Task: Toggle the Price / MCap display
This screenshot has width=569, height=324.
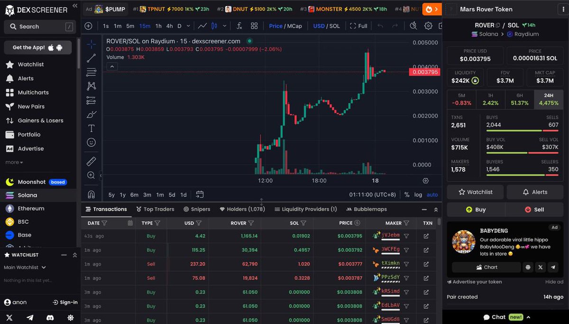Action: tap(285, 26)
